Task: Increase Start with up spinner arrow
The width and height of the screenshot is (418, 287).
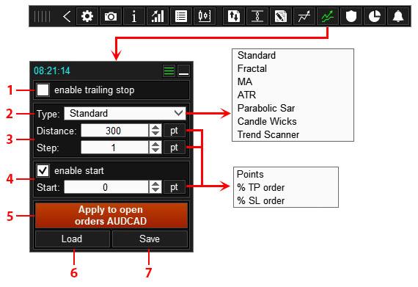Action: tap(155, 184)
